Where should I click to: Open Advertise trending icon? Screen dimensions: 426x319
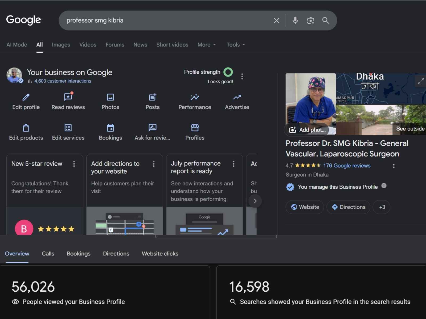237,97
